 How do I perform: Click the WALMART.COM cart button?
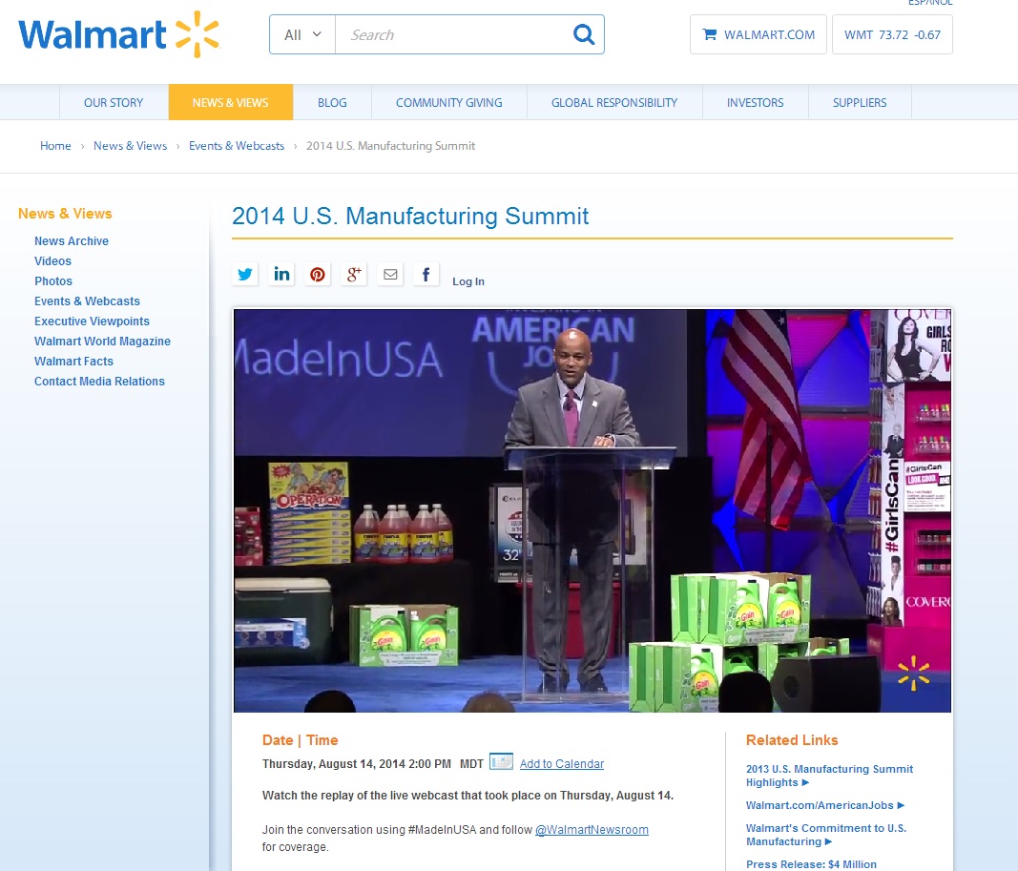pyautogui.click(x=758, y=34)
